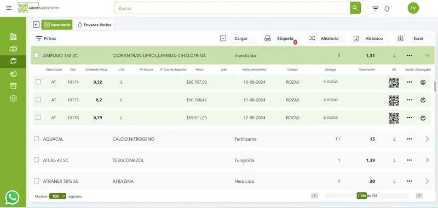This screenshot has width=438, height=208.
Task: Switch to the Envases Vacíos tab
Action: [x=94, y=25]
